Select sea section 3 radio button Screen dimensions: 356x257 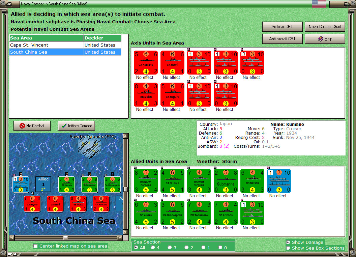170,248
